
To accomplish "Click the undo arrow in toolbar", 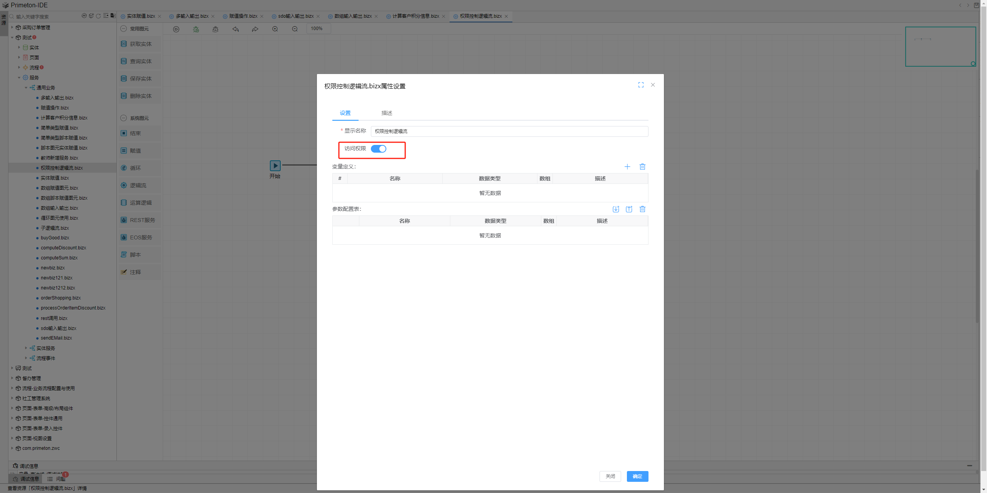I will pyautogui.click(x=235, y=29).
